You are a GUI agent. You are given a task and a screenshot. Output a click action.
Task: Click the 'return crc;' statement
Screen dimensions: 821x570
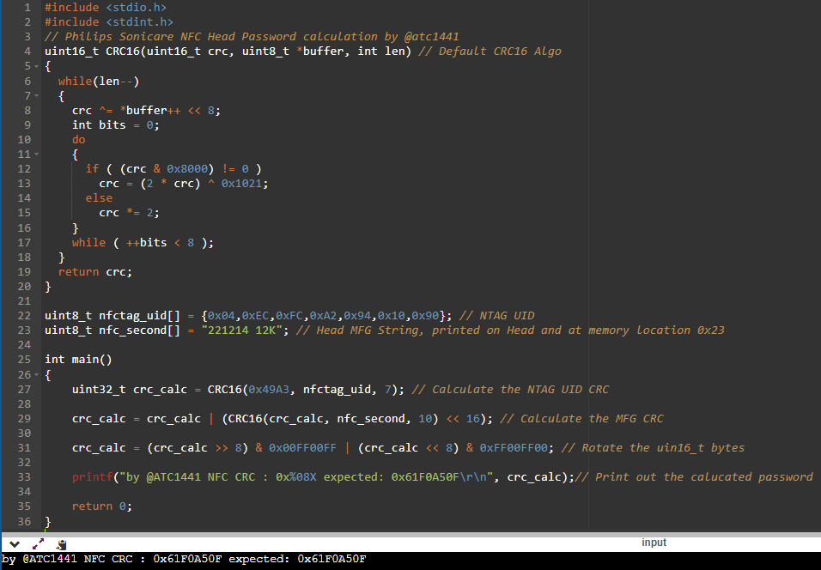[95, 271]
